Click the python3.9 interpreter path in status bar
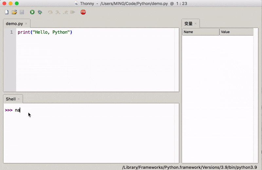 tap(190, 167)
